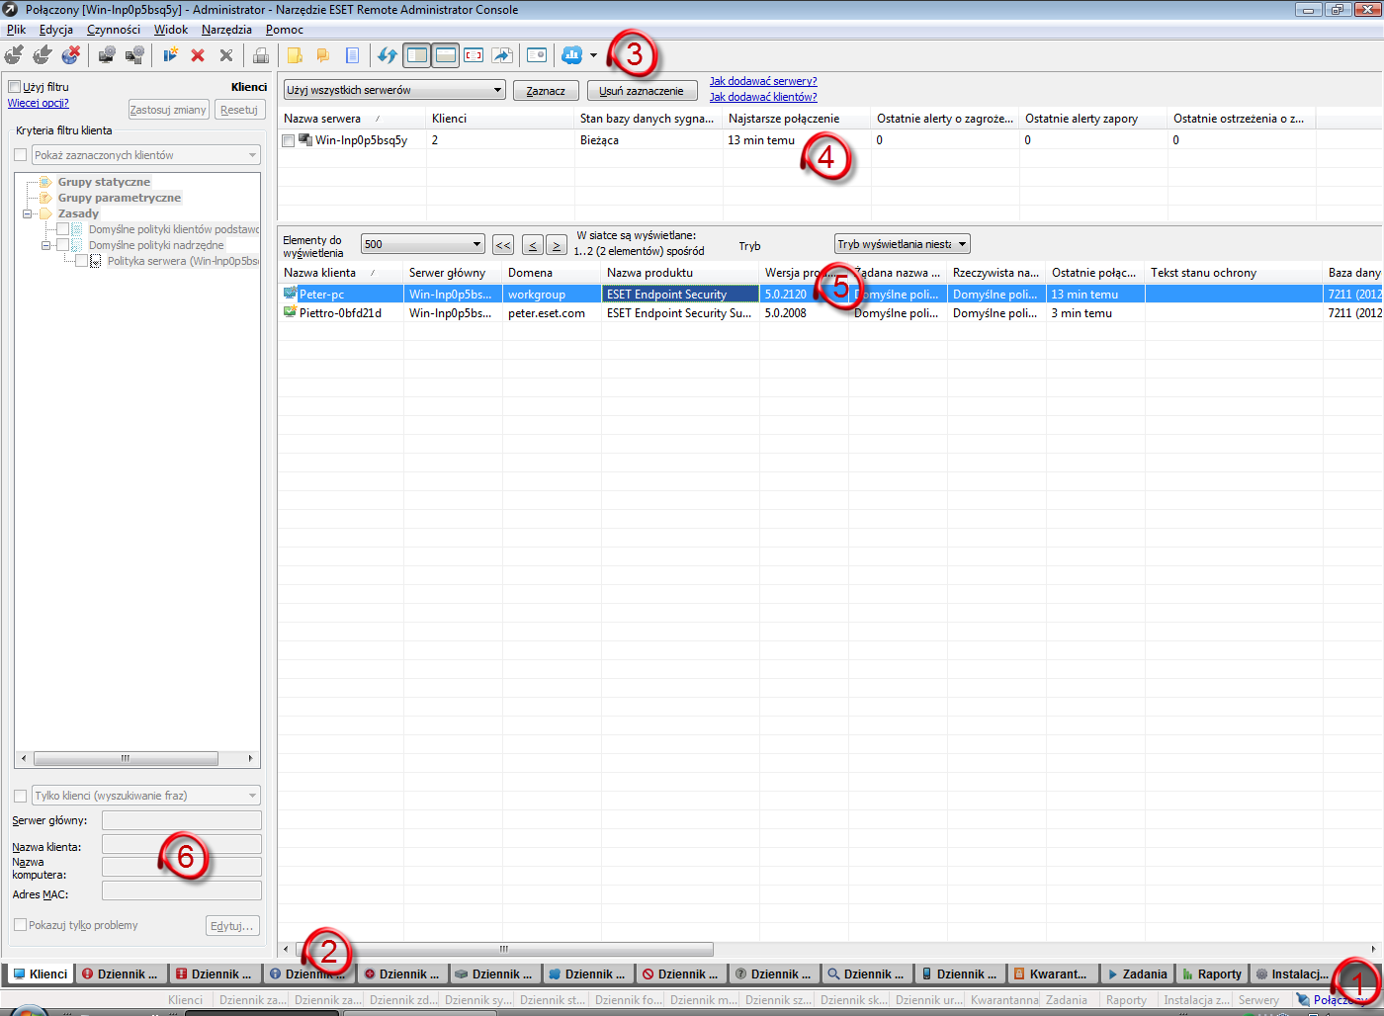
Task: Open the Czynności menu
Action: click(x=114, y=30)
